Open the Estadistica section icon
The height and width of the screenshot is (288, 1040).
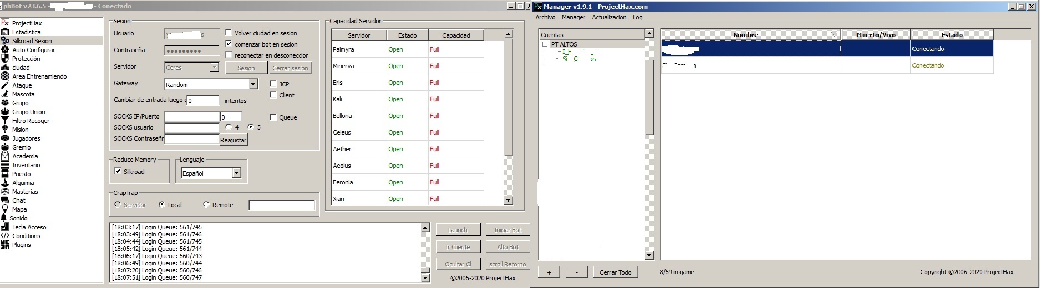(5, 32)
